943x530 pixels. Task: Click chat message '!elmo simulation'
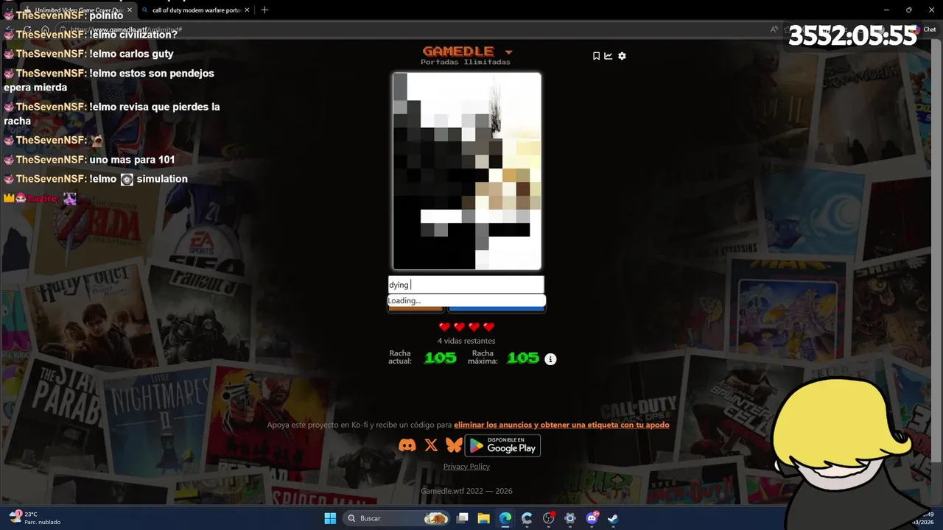tap(139, 179)
